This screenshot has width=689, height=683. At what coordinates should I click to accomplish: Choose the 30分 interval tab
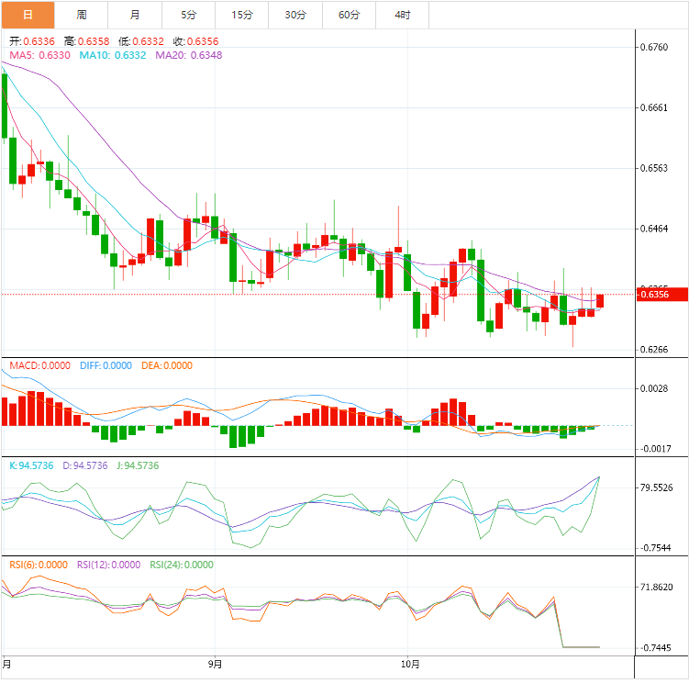[295, 15]
